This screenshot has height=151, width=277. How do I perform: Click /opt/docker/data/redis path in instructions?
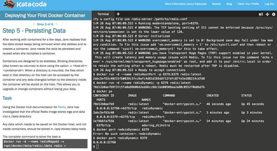pos(70,129)
